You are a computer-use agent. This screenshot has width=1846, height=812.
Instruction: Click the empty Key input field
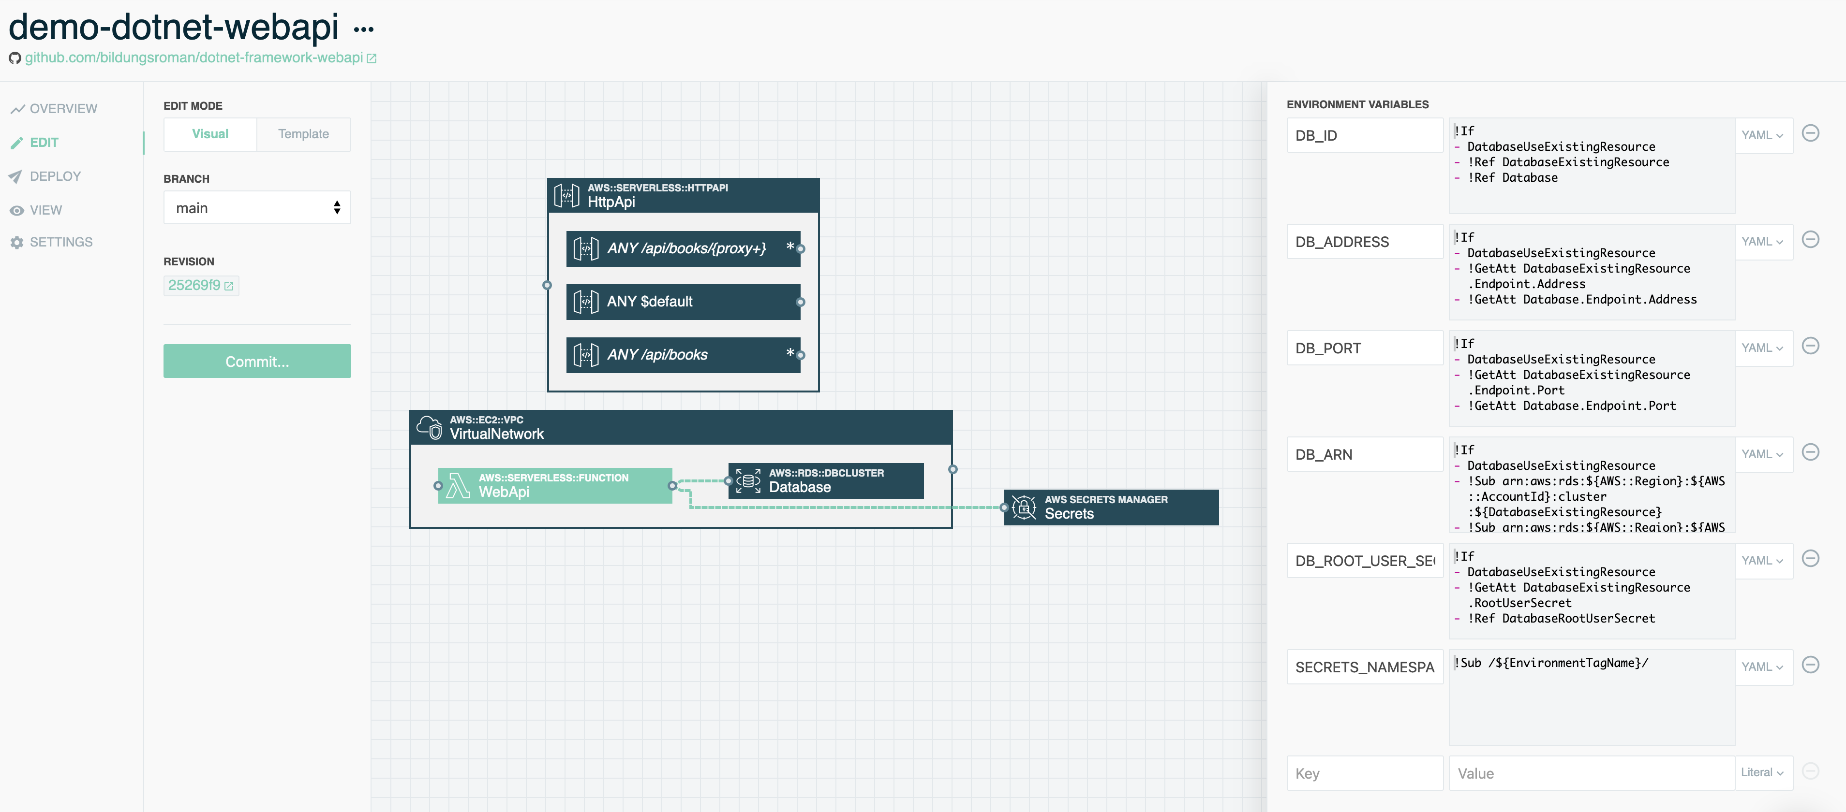[1365, 773]
